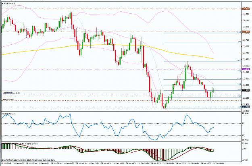
Task: Click the dark blue price tag 132.410
Action: 246,107
